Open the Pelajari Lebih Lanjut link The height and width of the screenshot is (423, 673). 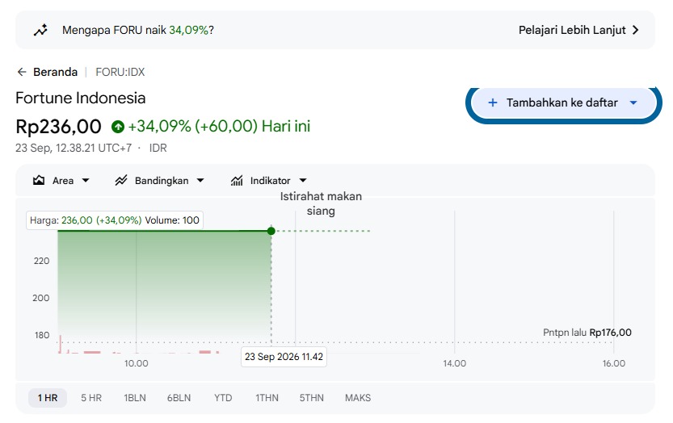[578, 30]
